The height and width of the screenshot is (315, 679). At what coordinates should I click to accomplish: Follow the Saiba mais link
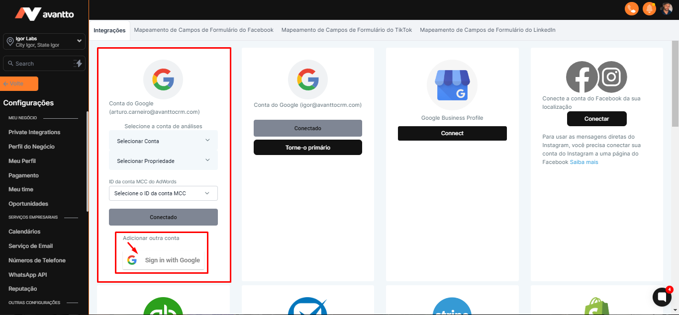pos(584,162)
